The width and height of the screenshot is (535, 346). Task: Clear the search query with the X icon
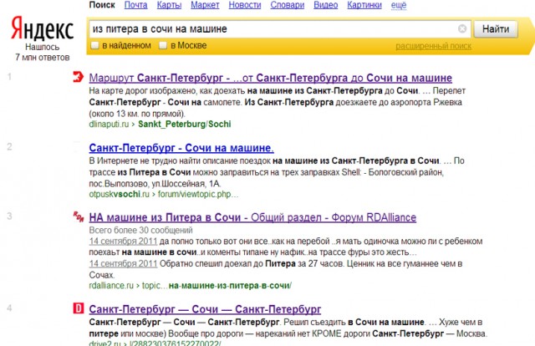(x=463, y=29)
